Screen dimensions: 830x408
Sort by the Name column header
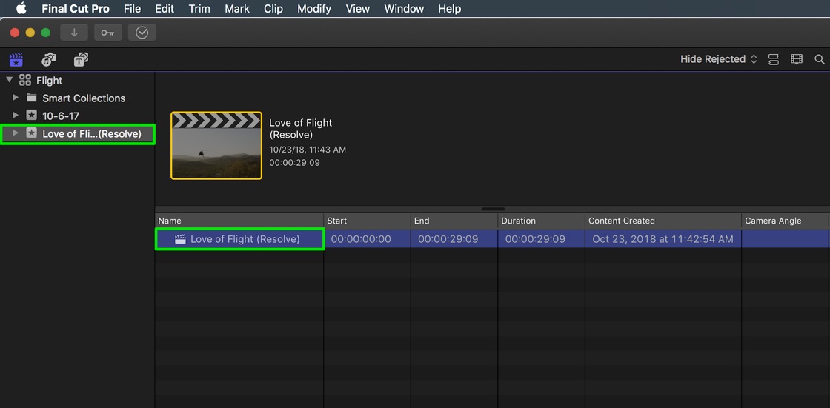coord(239,221)
